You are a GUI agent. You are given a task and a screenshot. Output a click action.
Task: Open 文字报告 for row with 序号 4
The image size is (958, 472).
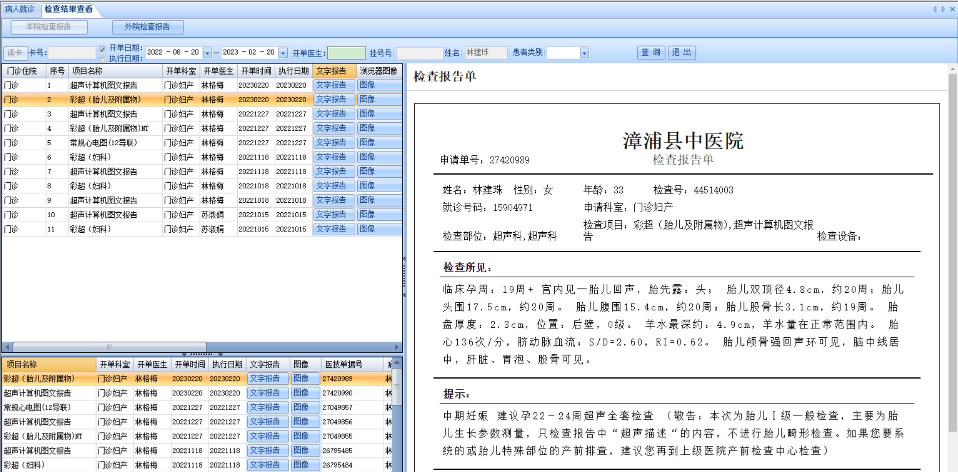[334, 129]
